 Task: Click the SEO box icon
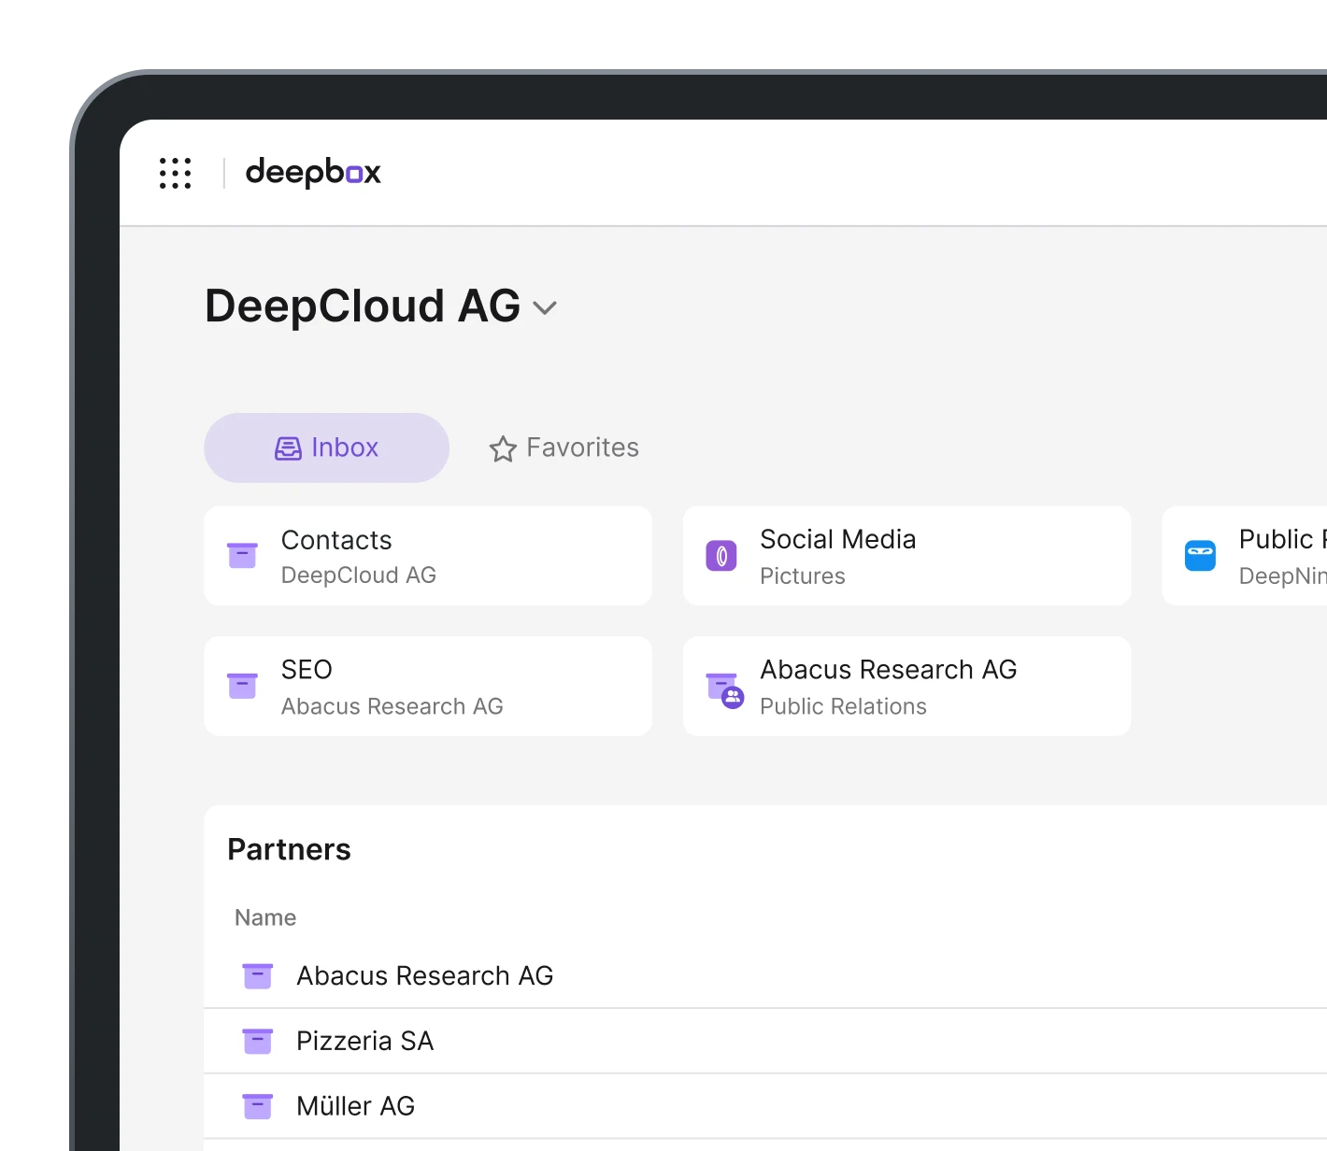click(243, 685)
